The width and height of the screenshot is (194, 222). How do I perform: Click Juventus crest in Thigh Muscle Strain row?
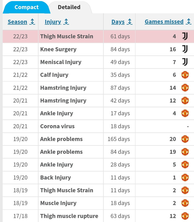tap(185, 36)
